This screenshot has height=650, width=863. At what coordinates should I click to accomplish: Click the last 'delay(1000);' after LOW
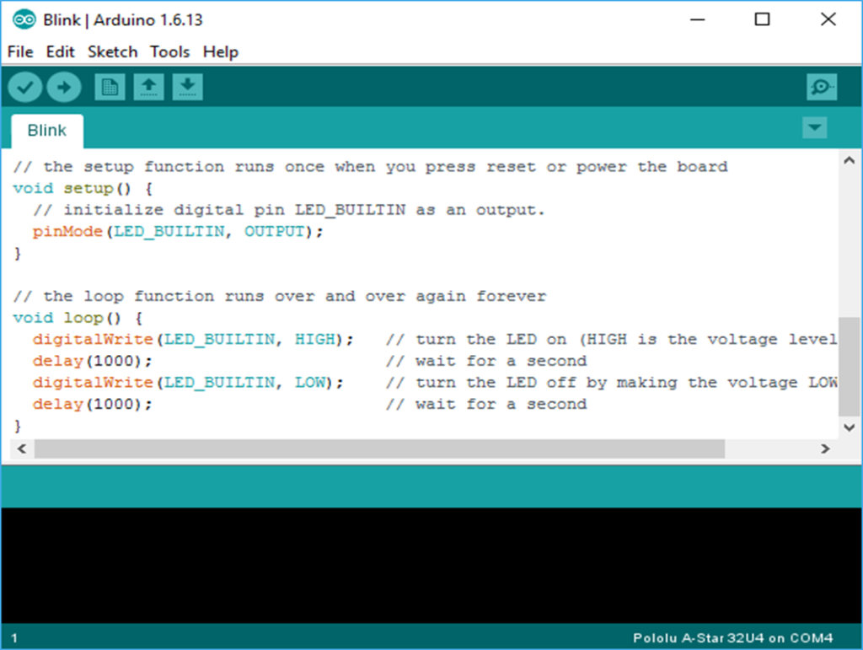pyautogui.click(x=92, y=404)
